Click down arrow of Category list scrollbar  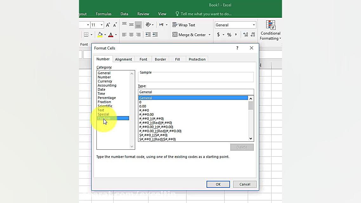[132, 146]
